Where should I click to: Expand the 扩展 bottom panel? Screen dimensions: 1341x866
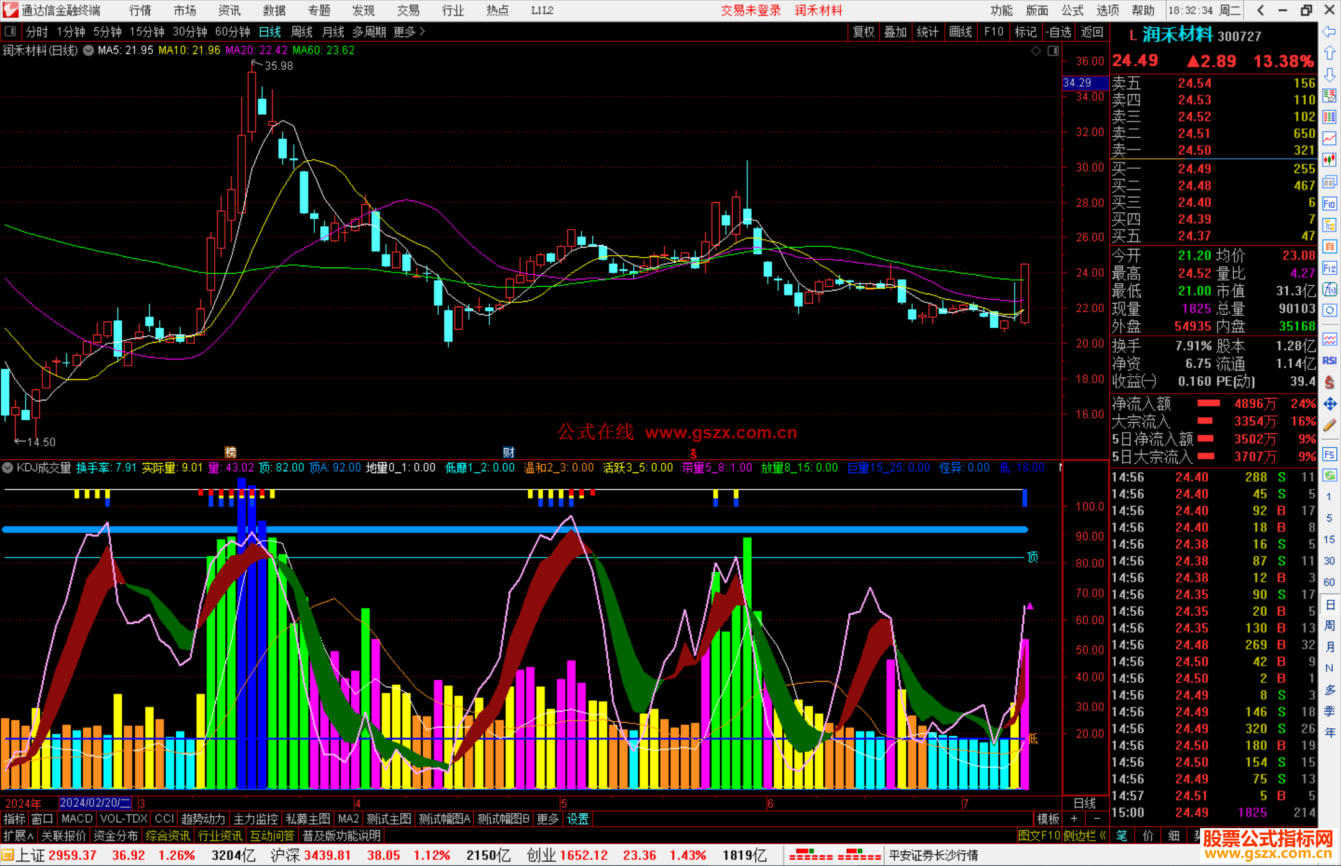[19, 836]
